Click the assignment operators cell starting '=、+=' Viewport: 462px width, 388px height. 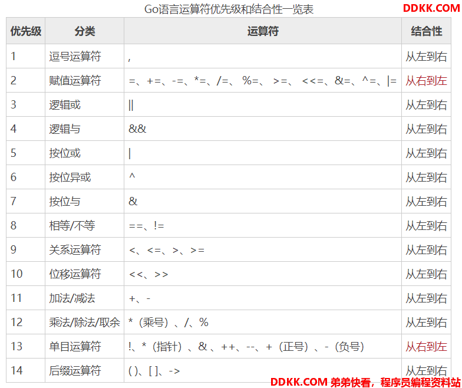tap(263, 80)
